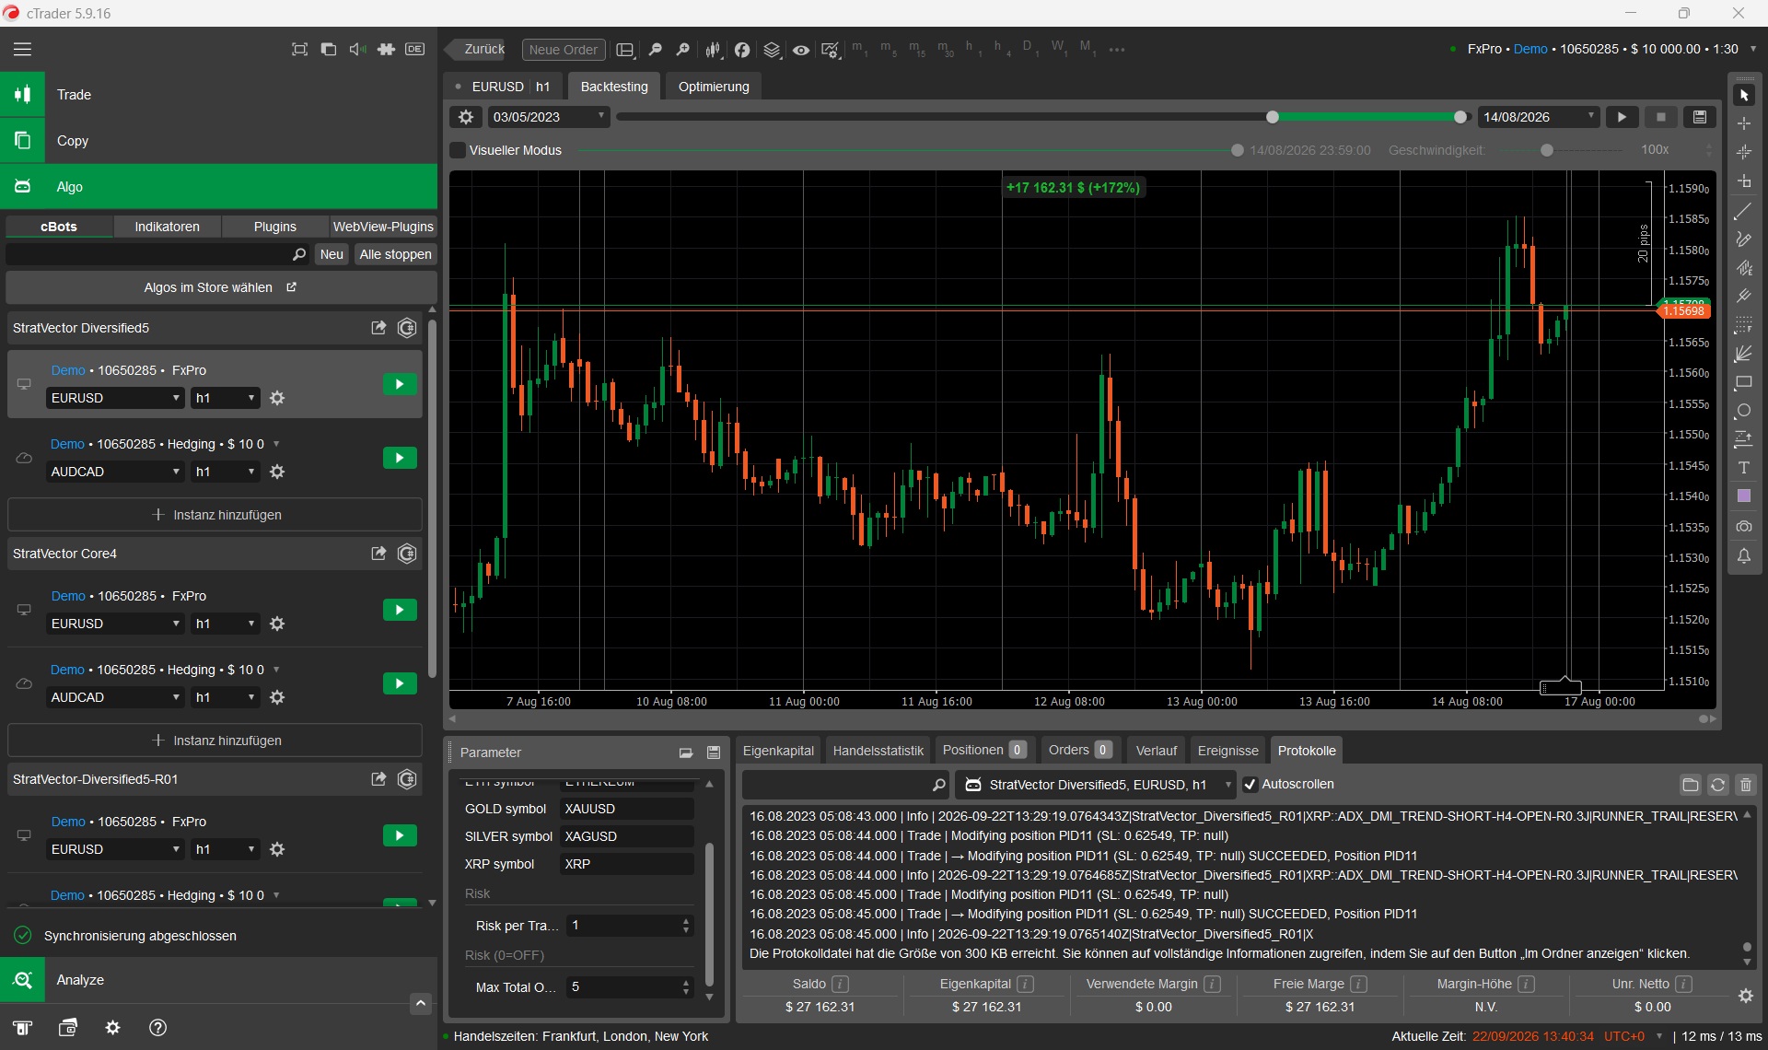Open price alert bell icon
Screen dimensions: 1768x1050
pyautogui.click(x=1743, y=555)
